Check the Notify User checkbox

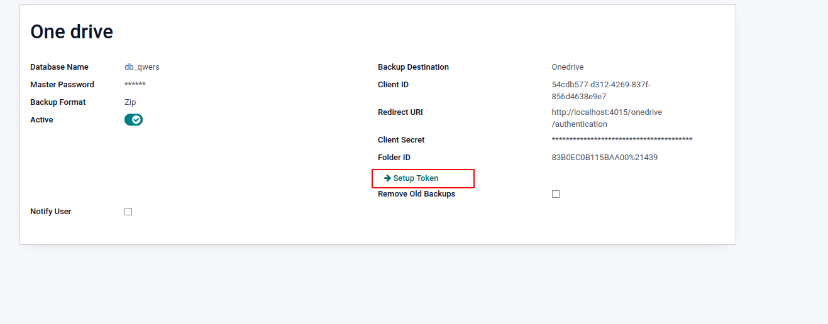(x=128, y=212)
